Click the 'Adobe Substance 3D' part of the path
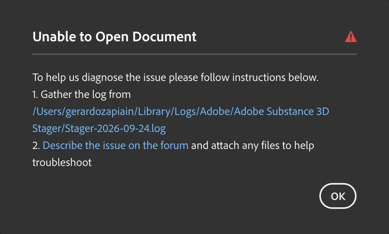This screenshot has height=234, width=389. pos(281,111)
